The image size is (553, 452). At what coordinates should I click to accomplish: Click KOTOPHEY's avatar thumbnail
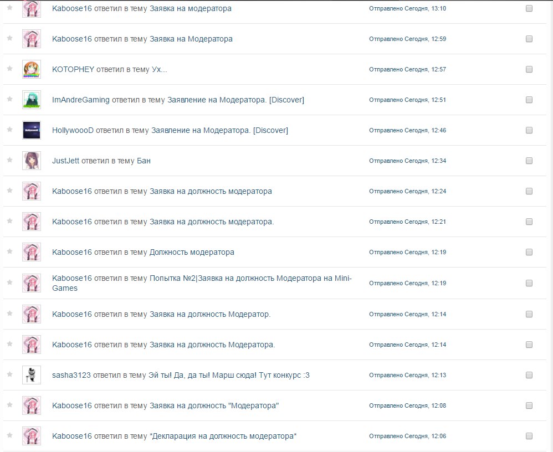pos(32,69)
